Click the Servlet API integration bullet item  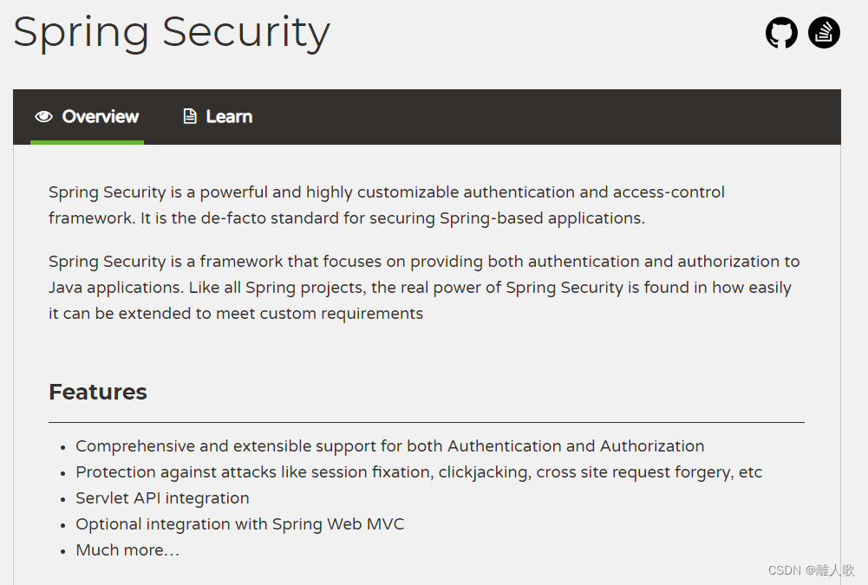162,497
